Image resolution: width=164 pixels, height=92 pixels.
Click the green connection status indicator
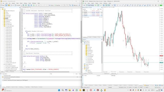(x=161, y=5)
